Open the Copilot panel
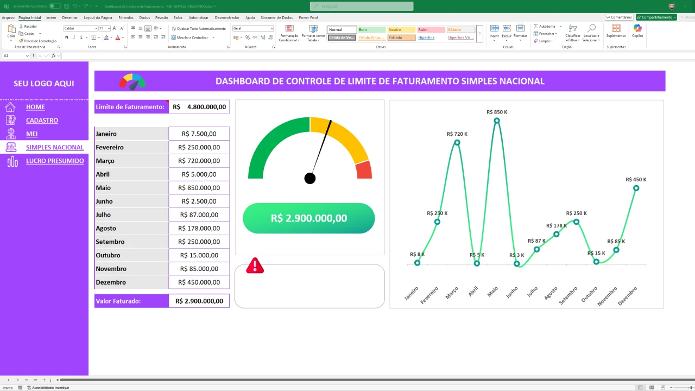The image size is (695, 391). tap(637, 30)
